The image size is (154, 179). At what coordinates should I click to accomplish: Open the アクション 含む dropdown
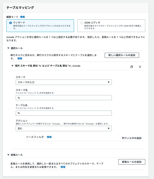64,129
